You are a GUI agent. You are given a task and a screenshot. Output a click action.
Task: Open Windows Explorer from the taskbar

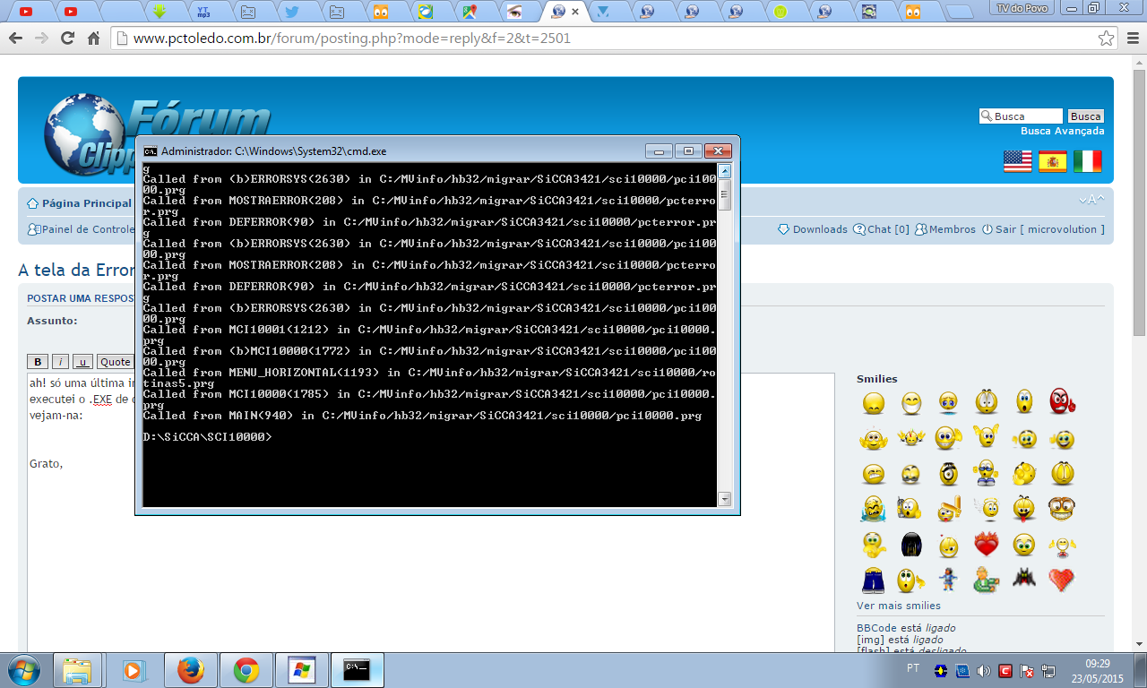[x=78, y=670]
